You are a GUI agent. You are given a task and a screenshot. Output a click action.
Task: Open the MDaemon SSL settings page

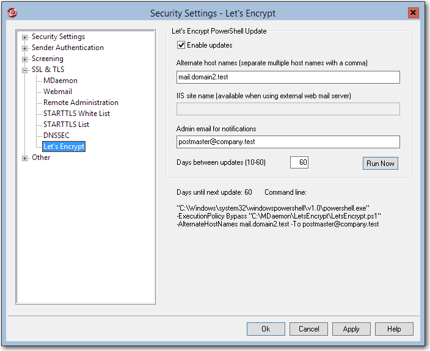click(60, 81)
